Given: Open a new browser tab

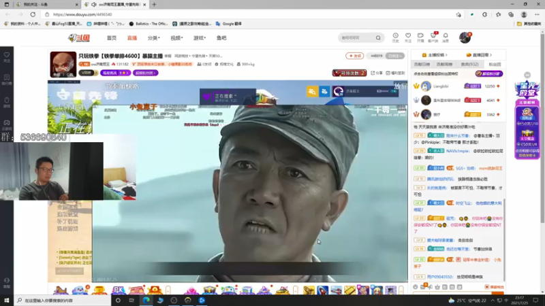Looking at the screenshot, I should pyautogui.click(x=154, y=5).
